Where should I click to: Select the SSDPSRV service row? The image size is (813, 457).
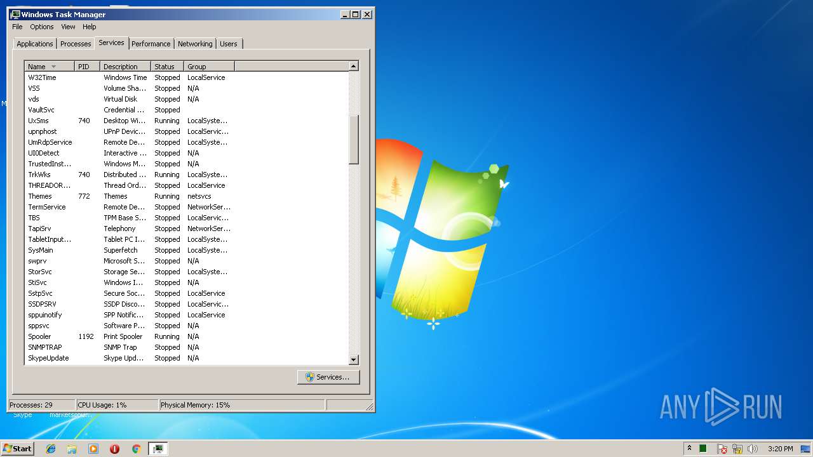187,304
